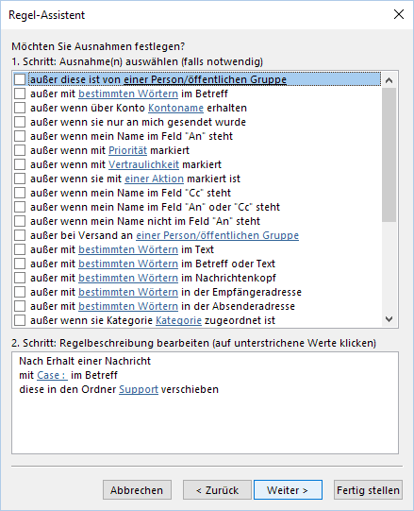The height and width of the screenshot is (511, 414).
Task: Enable the Vertraulichkeit markiert exception checkbox
Action: click(20, 164)
